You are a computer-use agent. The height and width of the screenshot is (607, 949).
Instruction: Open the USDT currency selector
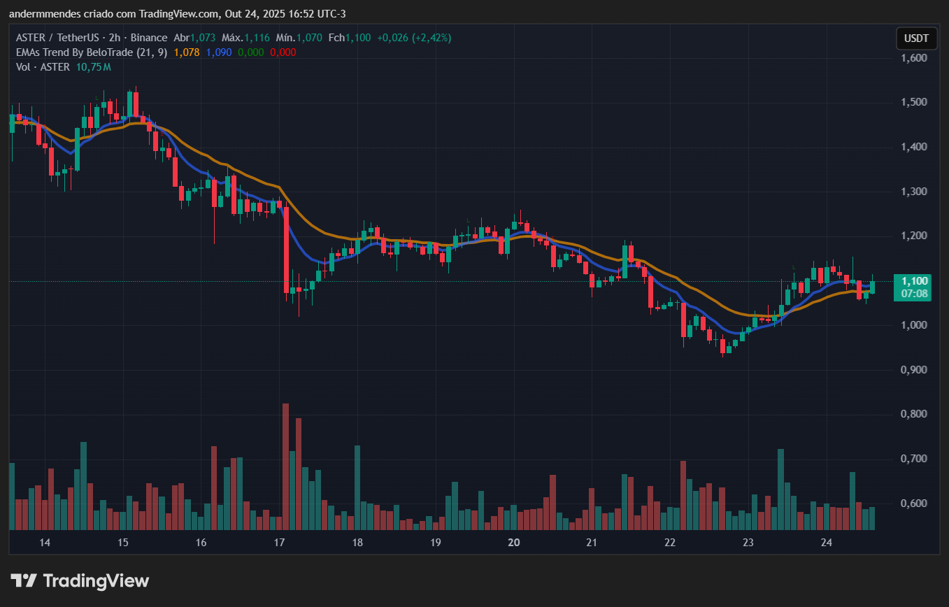pos(916,38)
